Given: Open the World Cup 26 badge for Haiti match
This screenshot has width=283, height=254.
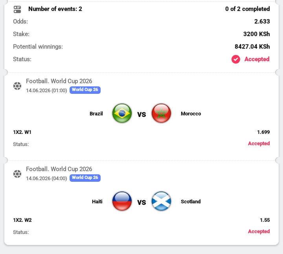Looking at the screenshot, I should (x=85, y=178).
